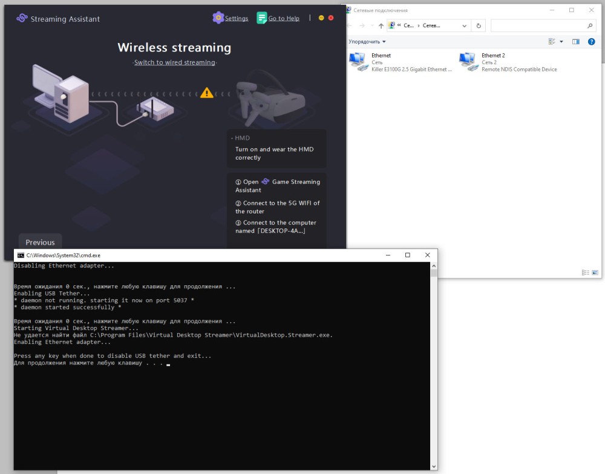605x474 pixels.
Task: Click the Go to Help document icon
Action: pyautogui.click(x=261, y=18)
